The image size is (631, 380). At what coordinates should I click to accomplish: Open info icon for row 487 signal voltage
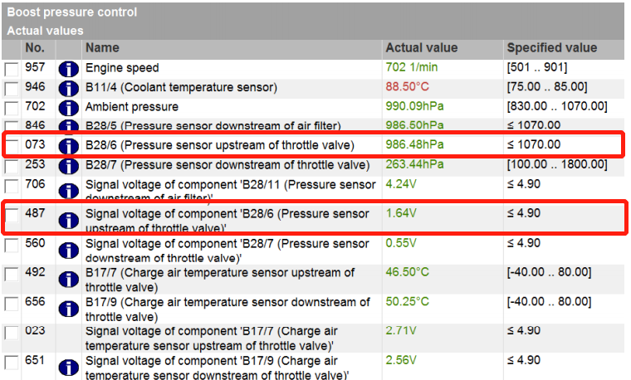[x=68, y=220]
